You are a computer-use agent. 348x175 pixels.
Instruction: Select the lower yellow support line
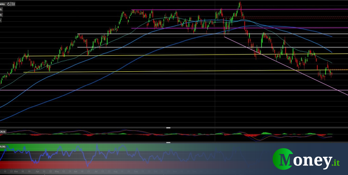pyautogui.click(x=170, y=71)
